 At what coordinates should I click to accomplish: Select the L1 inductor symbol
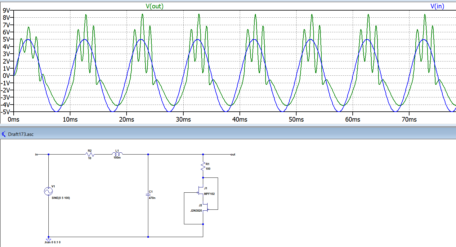(117, 154)
